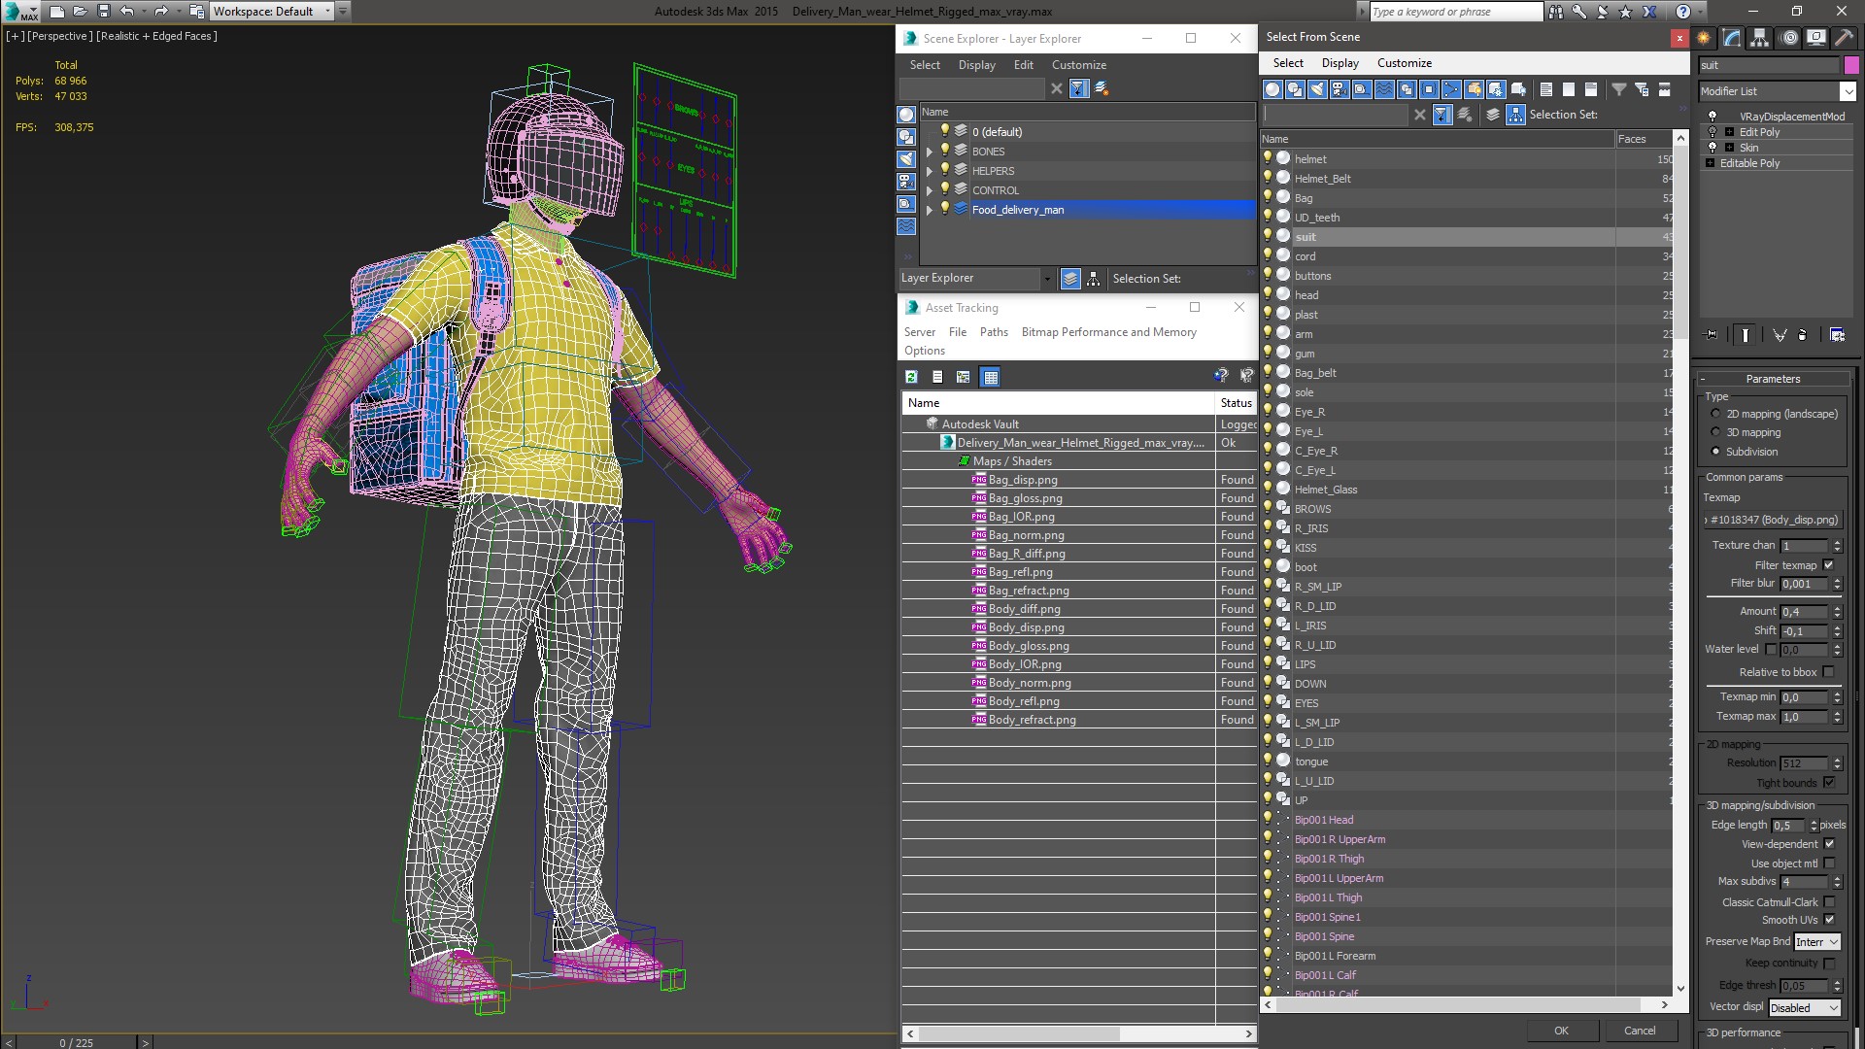Select 2D mapping (landscape) radio button
This screenshot has height=1049, width=1865.
tap(1715, 414)
